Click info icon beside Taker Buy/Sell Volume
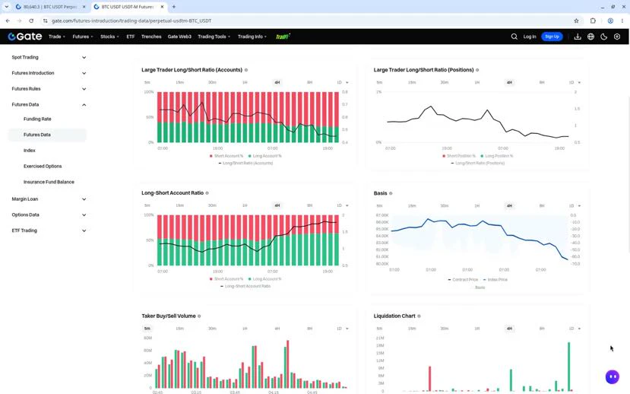Image resolution: width=630 pixels, height=394 pixels. tap(199, 316)
